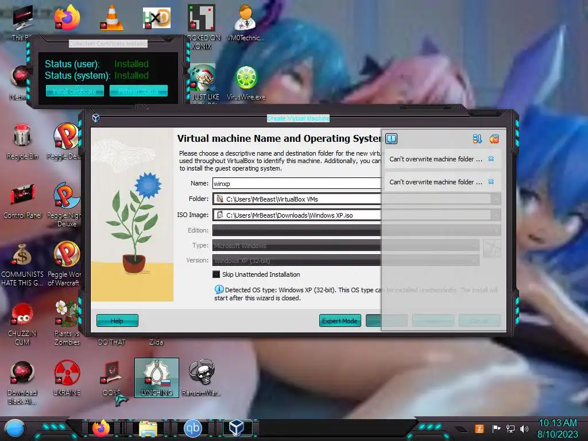Screen dimensions: 588x441
Task: Click the Help button in Create Virtual Machine
Action: (x=117, y=320)
